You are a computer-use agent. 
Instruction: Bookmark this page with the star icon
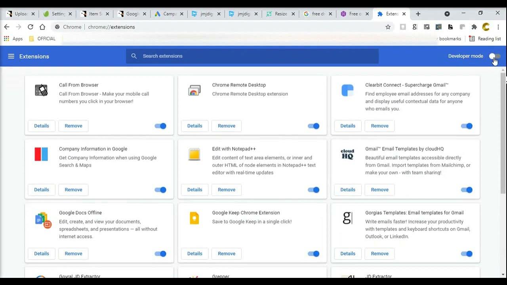pyautogui.click(x=388, y=27)
